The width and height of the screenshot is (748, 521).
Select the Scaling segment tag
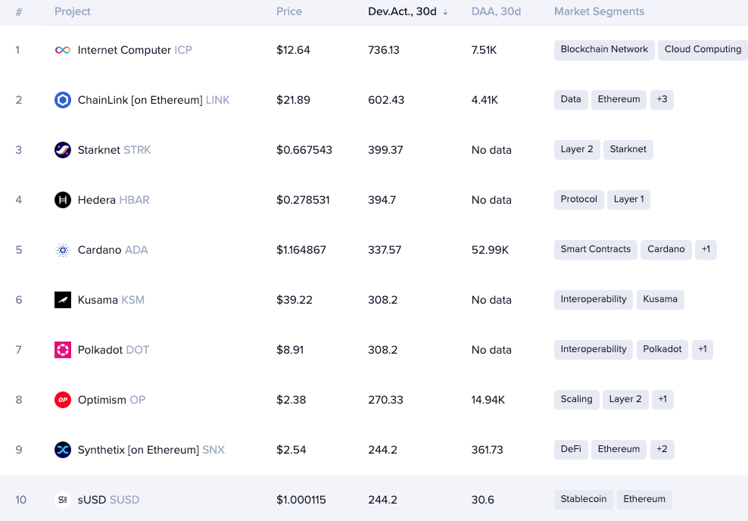click(576, 399)
